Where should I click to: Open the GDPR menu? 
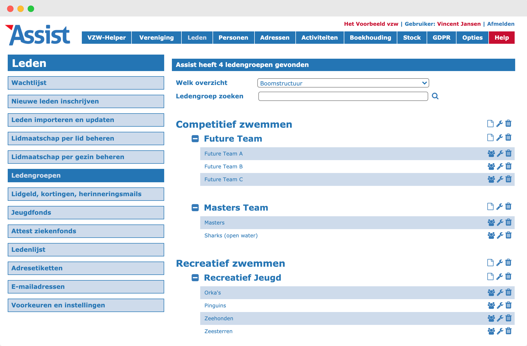click(442, 38)
